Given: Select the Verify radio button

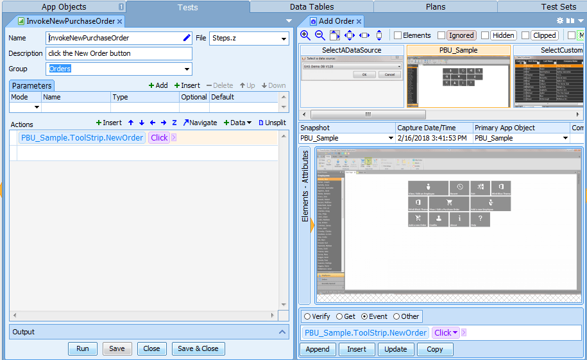Looking at the screenshot, I should pos(307,316).
